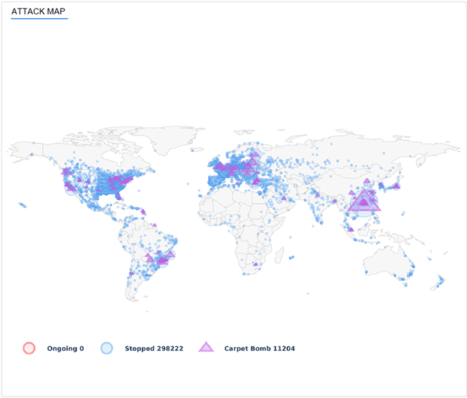Click the carpet bomb triangle in South Africa
The image size is (467, 398).
point(256,264)
